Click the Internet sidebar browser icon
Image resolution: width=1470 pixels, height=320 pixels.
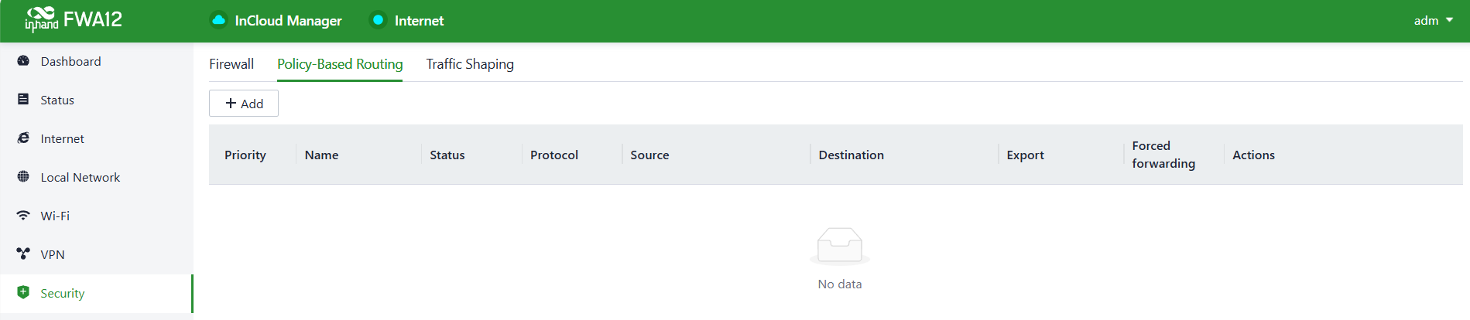click(23, 138)
